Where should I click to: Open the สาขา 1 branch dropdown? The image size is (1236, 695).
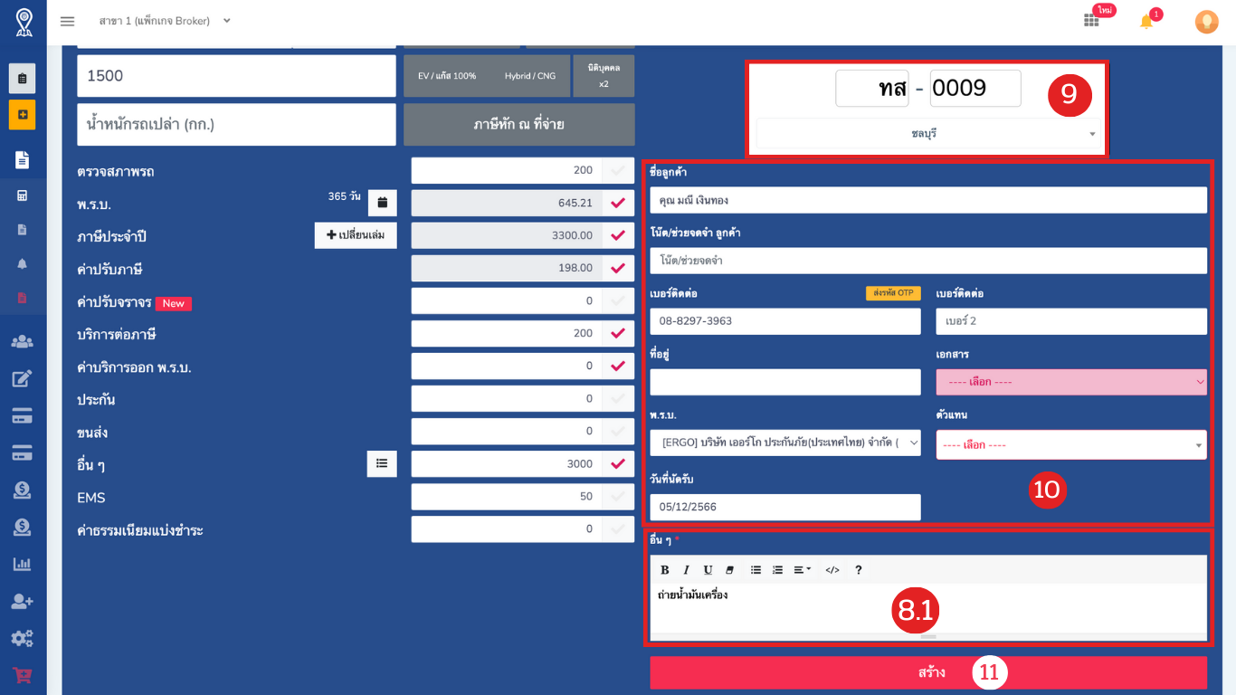click(x=165, y=21)
